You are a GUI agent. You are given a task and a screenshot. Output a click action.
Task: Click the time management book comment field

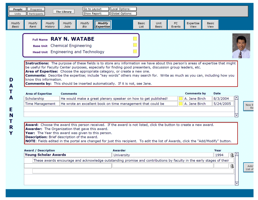119,104
